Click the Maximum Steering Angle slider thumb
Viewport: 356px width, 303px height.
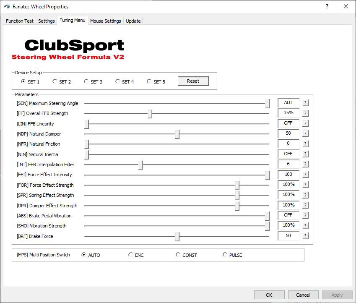coord(267,103)
